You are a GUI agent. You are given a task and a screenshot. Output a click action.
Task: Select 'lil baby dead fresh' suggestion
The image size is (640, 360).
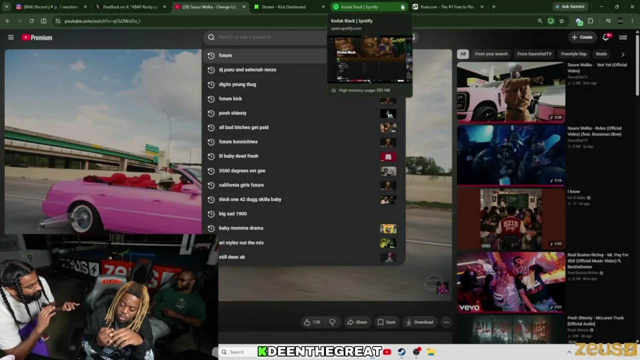303,156
